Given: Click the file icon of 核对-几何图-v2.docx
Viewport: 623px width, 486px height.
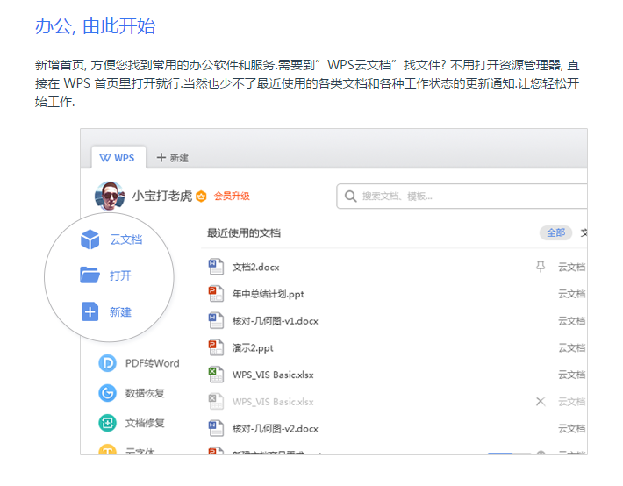Looking at the screenshot, I should point(216,428).
